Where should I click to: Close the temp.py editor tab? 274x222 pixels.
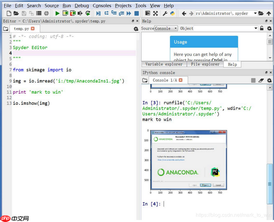pos(33,29)
